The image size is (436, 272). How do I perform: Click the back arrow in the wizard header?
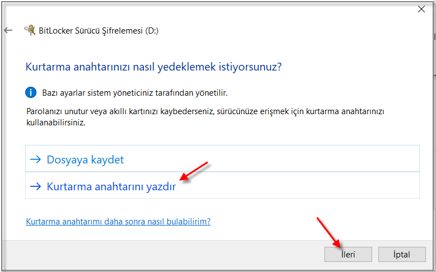[x=8, y=31]
